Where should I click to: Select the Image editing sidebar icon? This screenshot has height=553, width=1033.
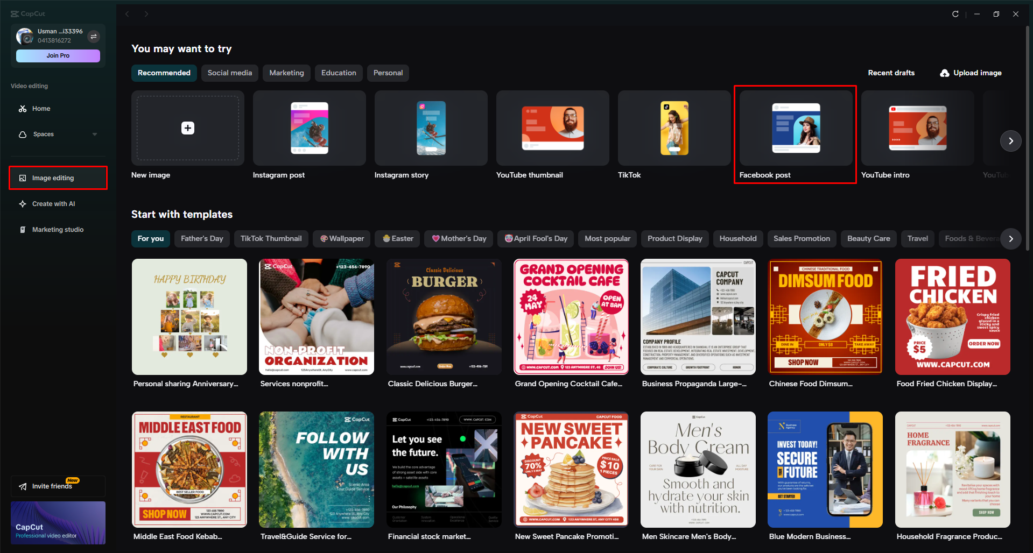point(23,178)
